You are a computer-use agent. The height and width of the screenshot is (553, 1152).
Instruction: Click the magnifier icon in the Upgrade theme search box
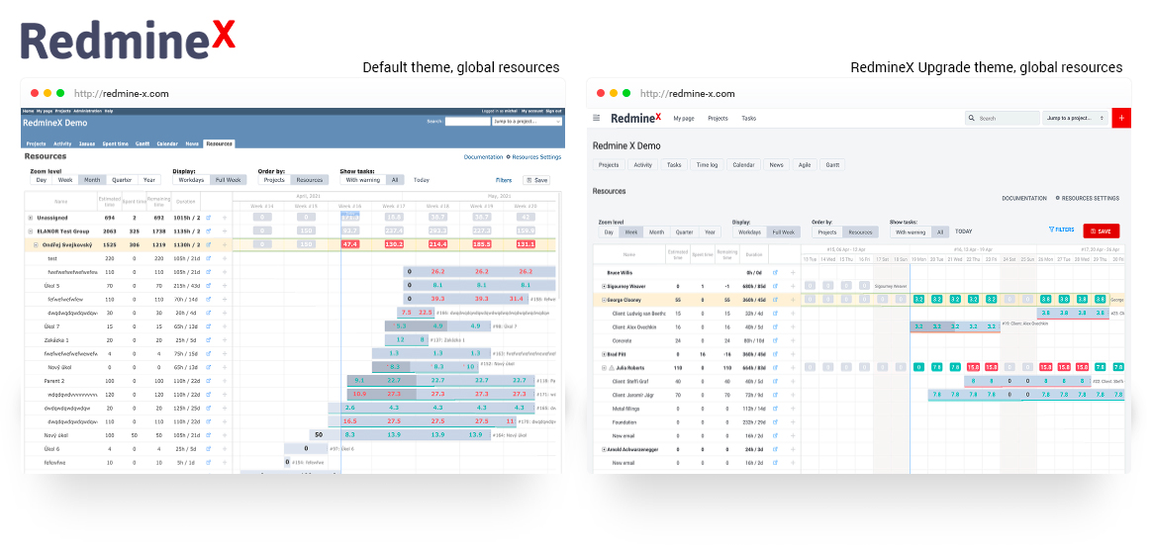[x=972, y=118]
